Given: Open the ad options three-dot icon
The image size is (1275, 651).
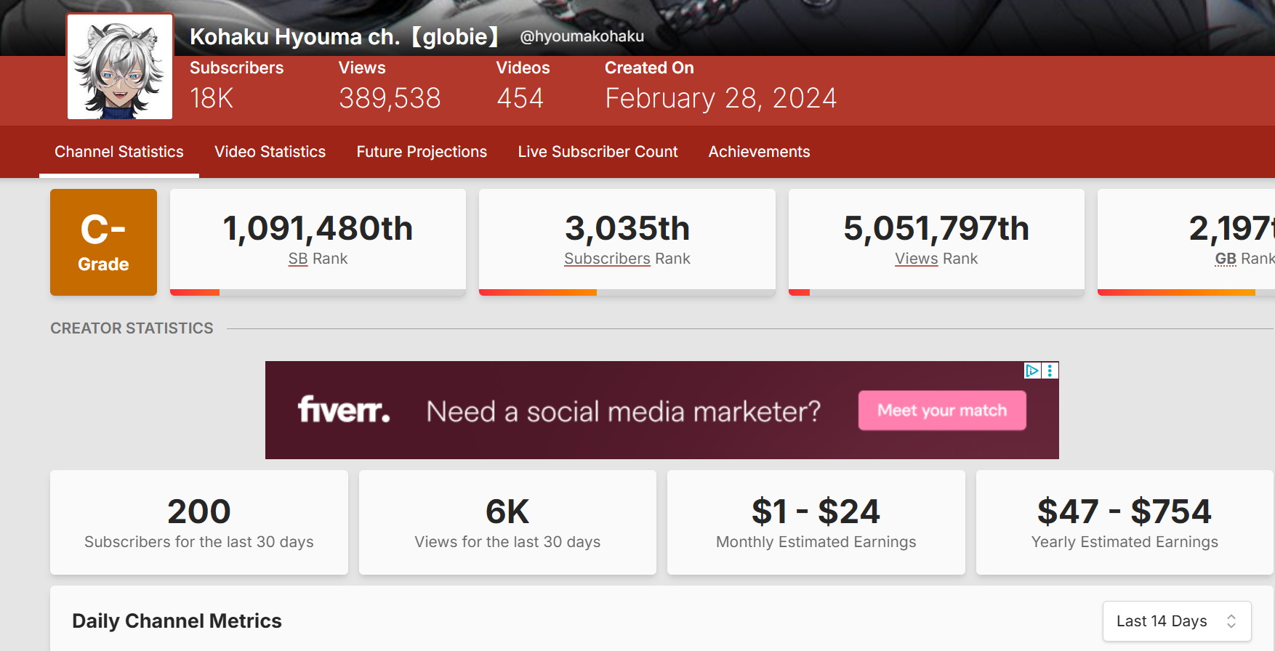Looking at the screenshot, I should [x=1050, y=371].
